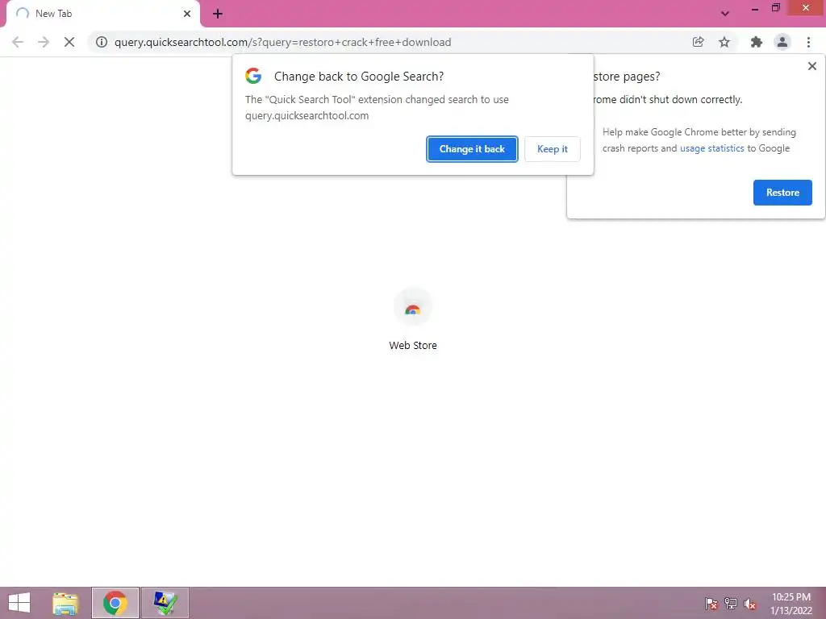Choose Keep it in the search dialog
This screenshot has width=826, height=619.
click(x=552, y=149)
